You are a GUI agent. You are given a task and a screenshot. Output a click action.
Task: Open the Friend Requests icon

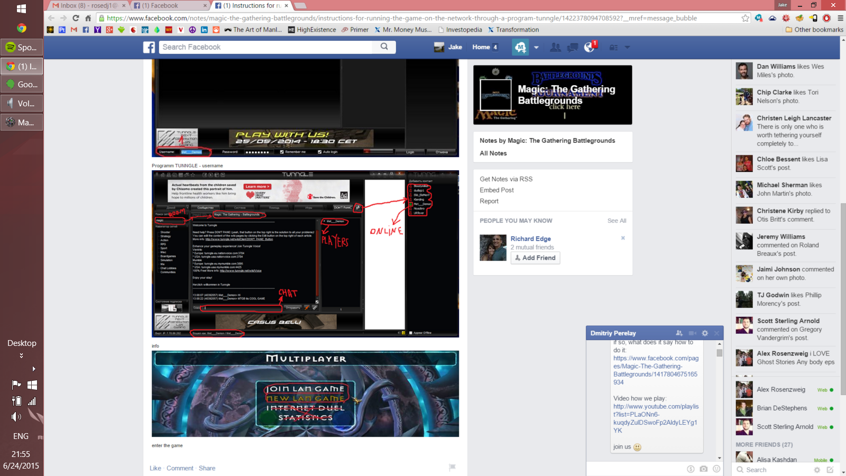pos(555,48)
